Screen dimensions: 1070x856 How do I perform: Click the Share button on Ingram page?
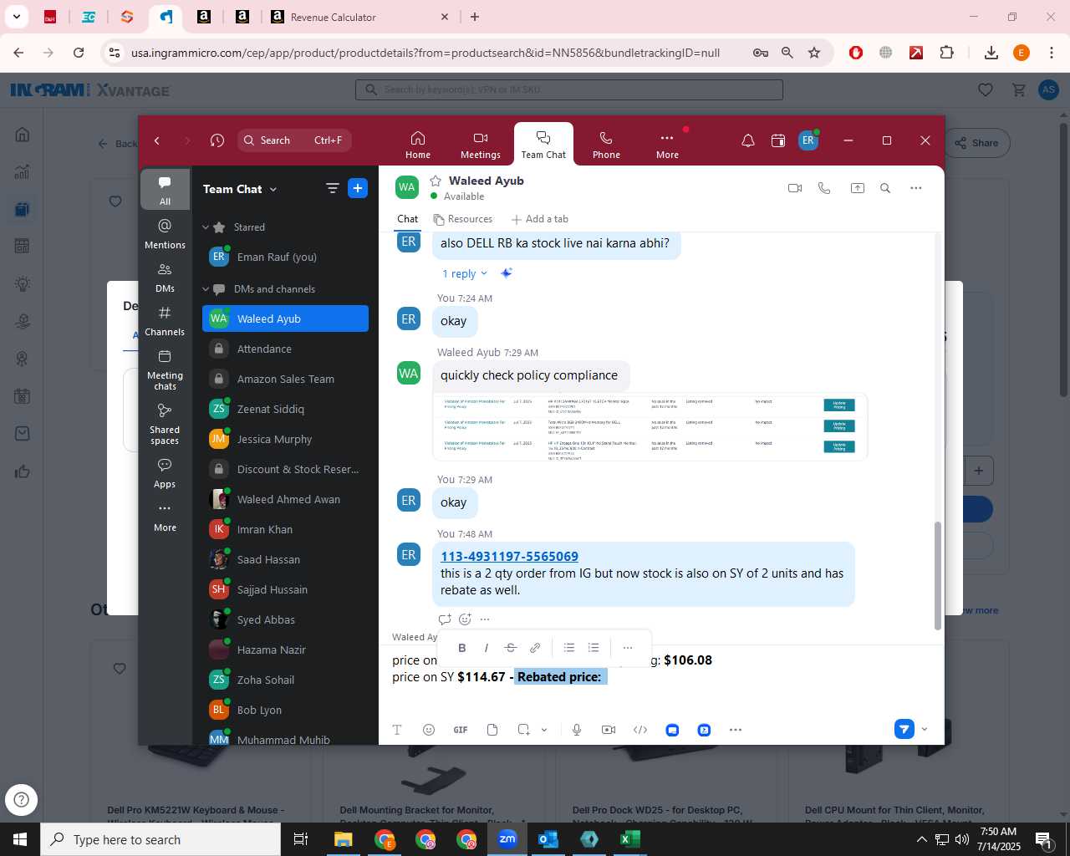click(977, 143)
